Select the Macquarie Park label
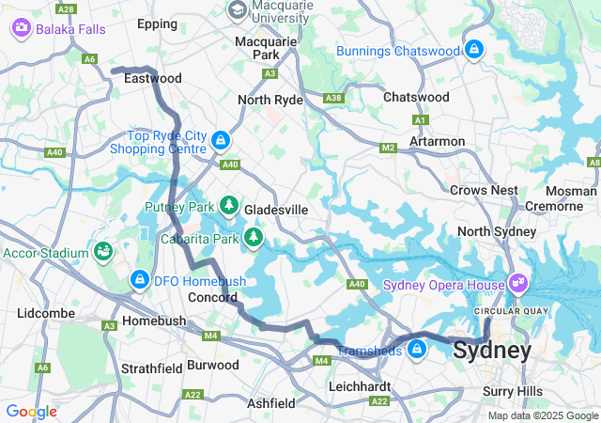This screenshot has width=601, height=423. pyautogui.click(x=266, y=48)
